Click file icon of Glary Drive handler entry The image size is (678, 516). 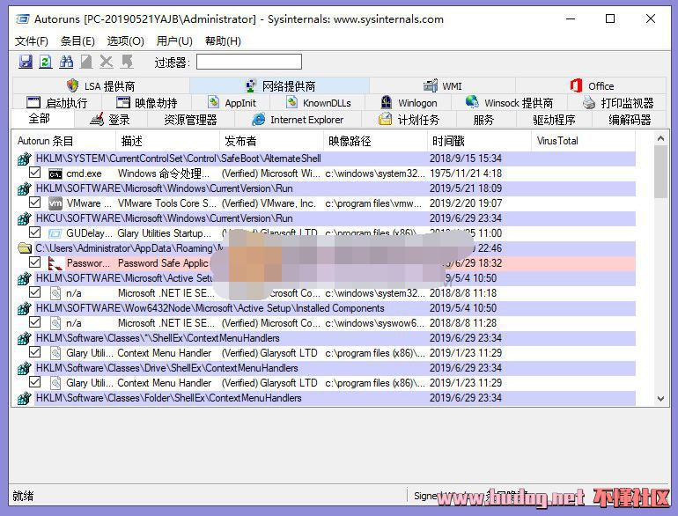[x=55, y=383]
